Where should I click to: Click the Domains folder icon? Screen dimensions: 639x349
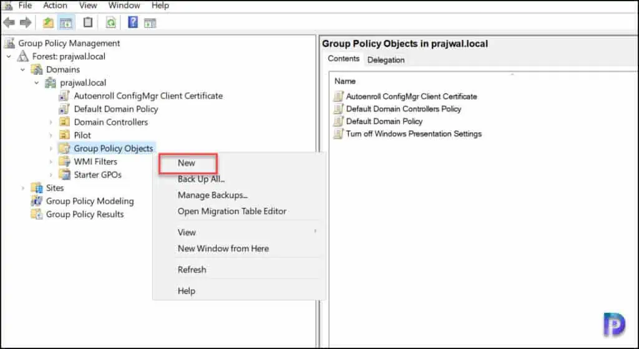point(37,69)
